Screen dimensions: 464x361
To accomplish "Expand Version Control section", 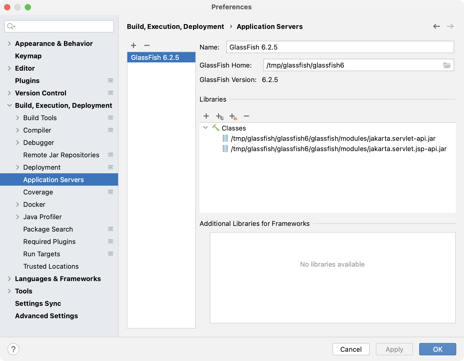I will click(x=9, y=93).
